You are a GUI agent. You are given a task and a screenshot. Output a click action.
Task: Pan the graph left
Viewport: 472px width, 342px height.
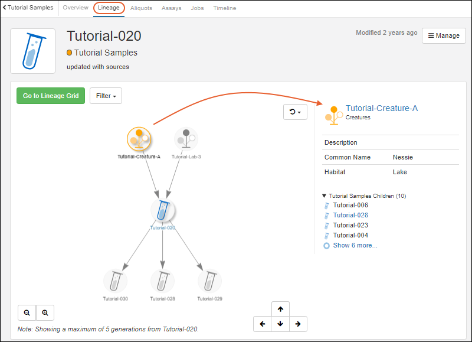pyautogui.click(x=263, y=324)
